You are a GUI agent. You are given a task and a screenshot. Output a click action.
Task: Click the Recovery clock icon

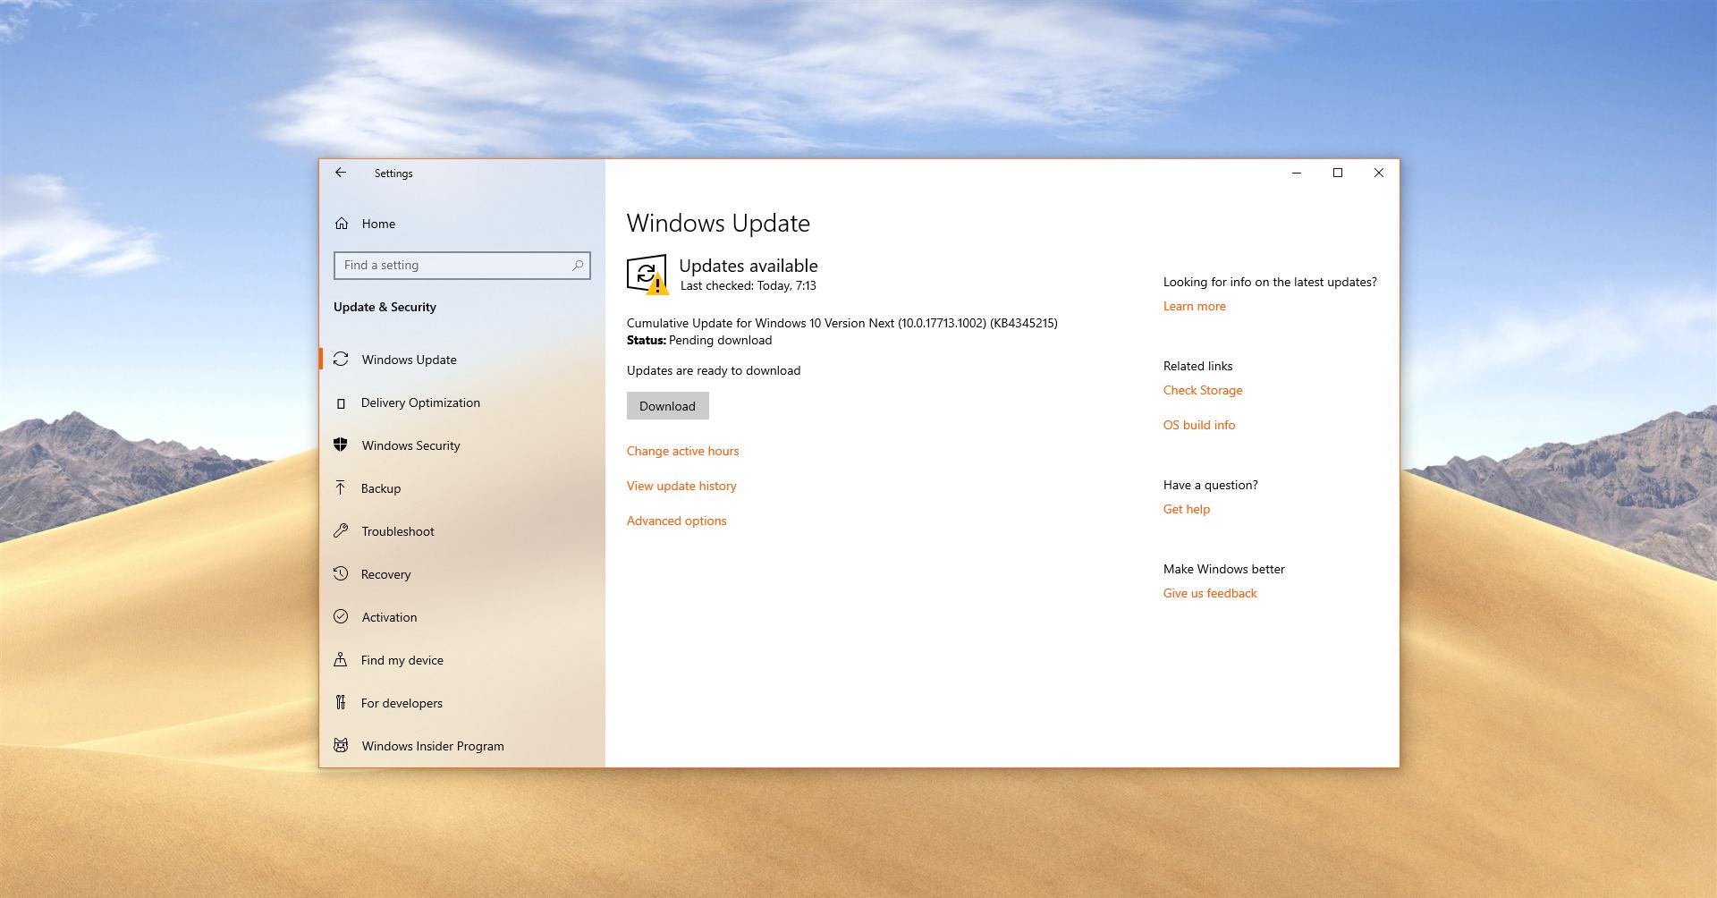341,573
